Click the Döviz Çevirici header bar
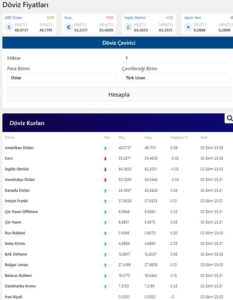 click(118, 43)
